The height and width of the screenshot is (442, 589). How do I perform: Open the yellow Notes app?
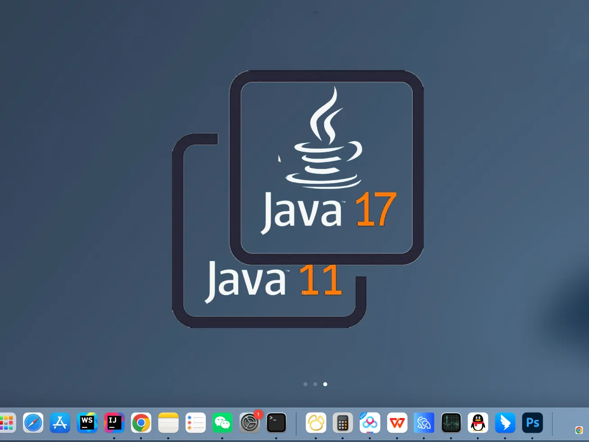[x=168, y=423]
